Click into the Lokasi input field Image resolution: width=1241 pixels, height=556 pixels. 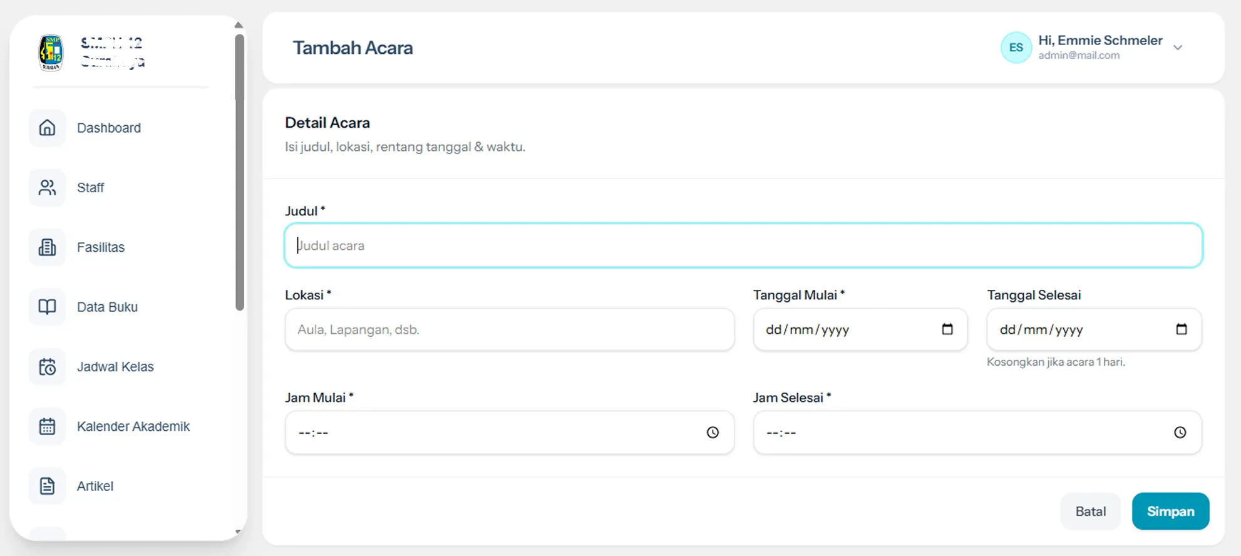510,329
